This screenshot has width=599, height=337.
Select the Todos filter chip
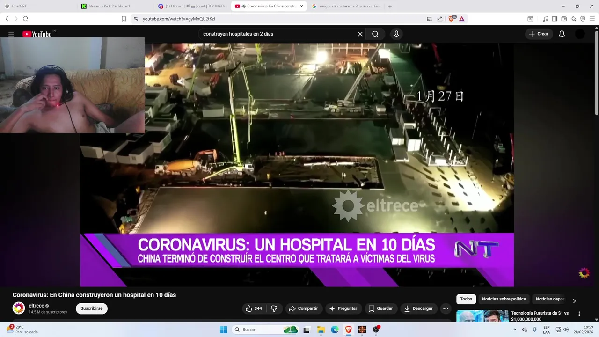466,299
